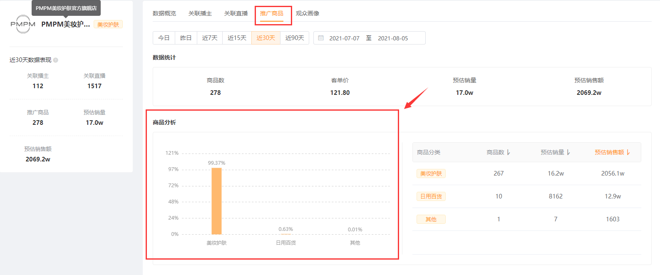Click the 商品分析 section heading
660x275 pixels.
[x=164, y=122]
